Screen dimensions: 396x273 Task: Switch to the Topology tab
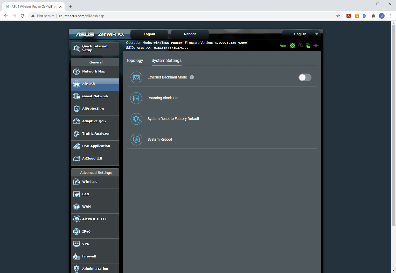pos(135,61)
